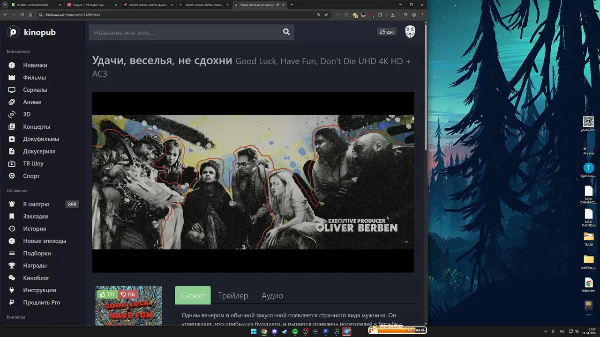Open the ТВ Шоу icon
The height and width of the screenshot is (337, 600).
[x=12, y=163]
